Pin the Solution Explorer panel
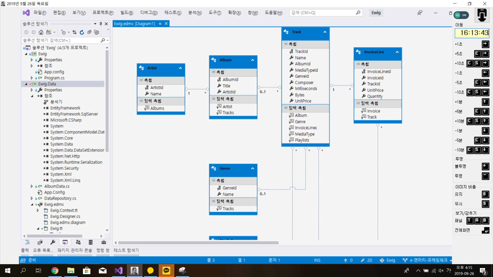The height and width of the screenshot is (277, 493). tap(101, 24)
